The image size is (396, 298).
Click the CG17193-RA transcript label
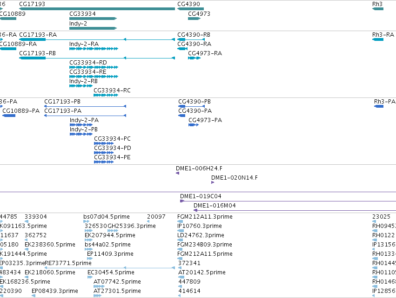point(38,34)
